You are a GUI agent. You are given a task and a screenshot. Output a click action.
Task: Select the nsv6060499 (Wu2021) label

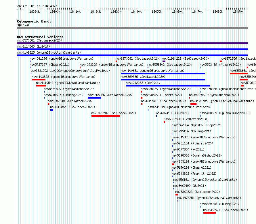(x=190, y=186)
